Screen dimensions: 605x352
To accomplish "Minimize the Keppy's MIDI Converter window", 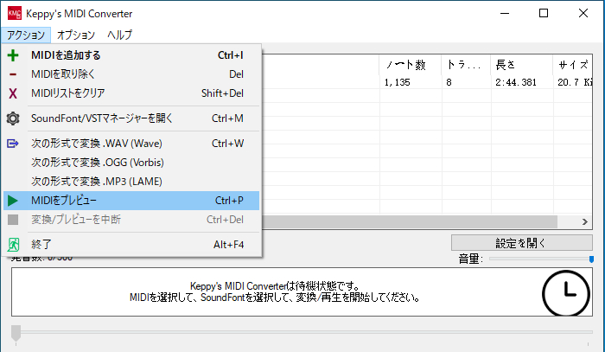I will [505, 14].
